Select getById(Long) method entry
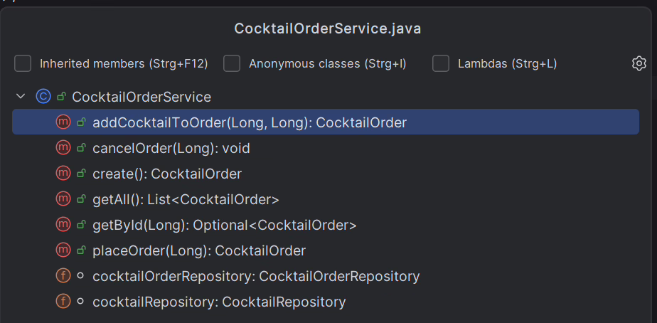This screenshot has height=323, width=657. coord(224,225)
